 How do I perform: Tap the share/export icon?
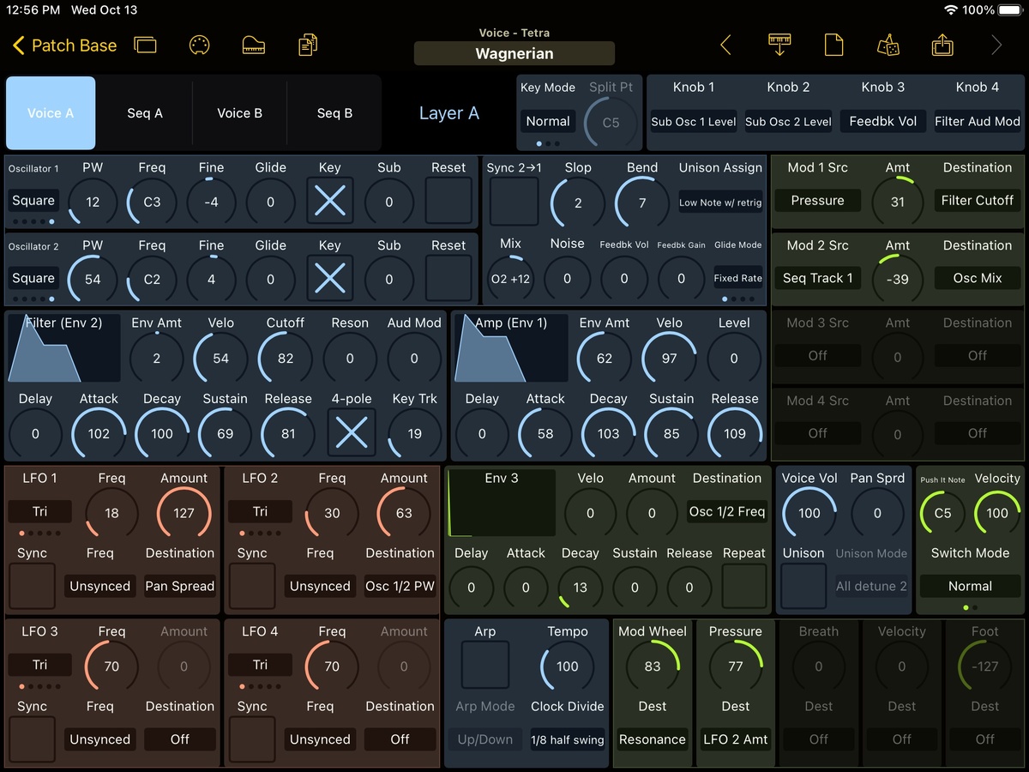[942, 45]
